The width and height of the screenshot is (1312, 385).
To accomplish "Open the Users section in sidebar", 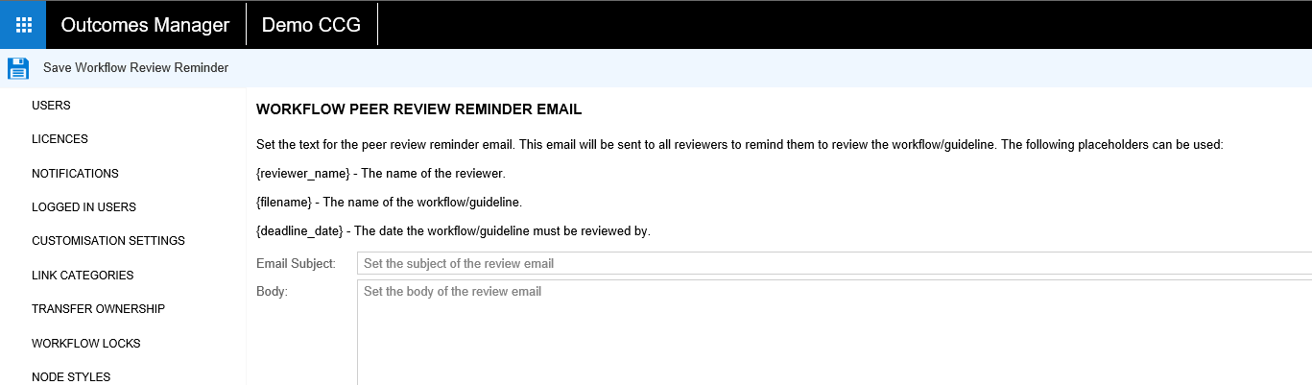I will pos(51,106).
